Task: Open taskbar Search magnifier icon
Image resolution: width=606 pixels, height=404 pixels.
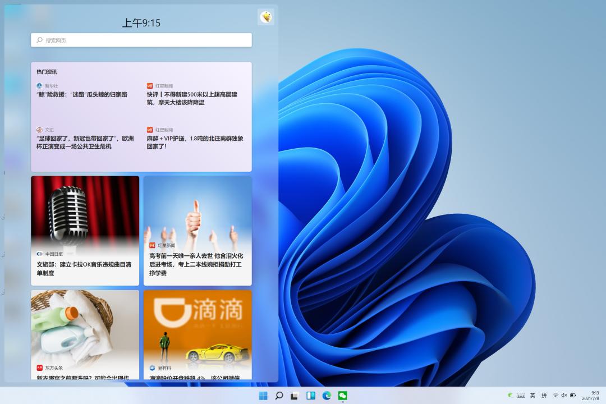Action: 279,396
